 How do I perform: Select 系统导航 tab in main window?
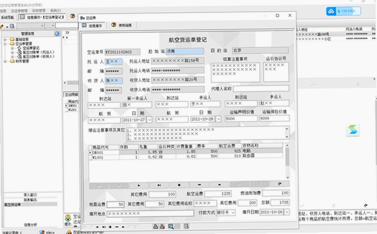[8, 17]
